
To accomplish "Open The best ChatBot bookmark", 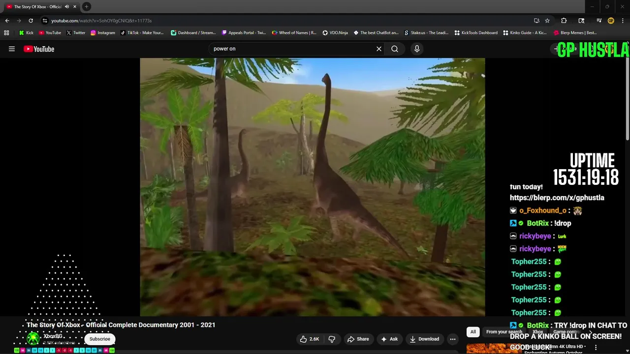I will point(376,33).
